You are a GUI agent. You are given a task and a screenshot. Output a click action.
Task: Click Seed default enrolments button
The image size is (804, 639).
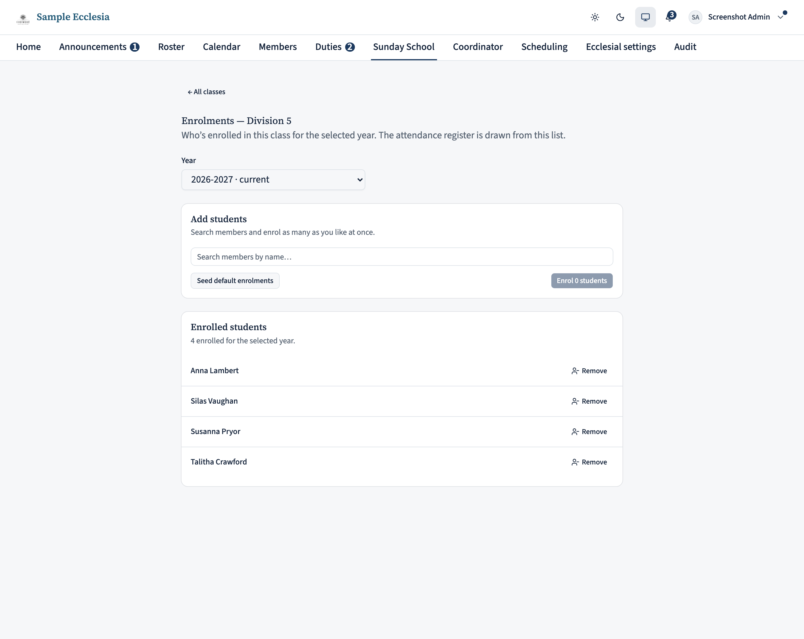(x=235, y=281)
